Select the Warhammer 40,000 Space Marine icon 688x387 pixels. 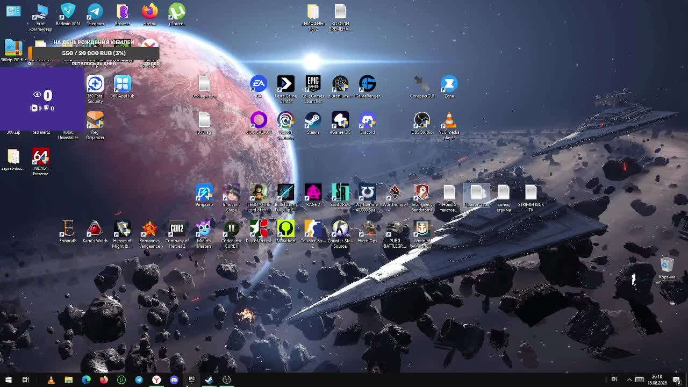(x=368, y=198)
